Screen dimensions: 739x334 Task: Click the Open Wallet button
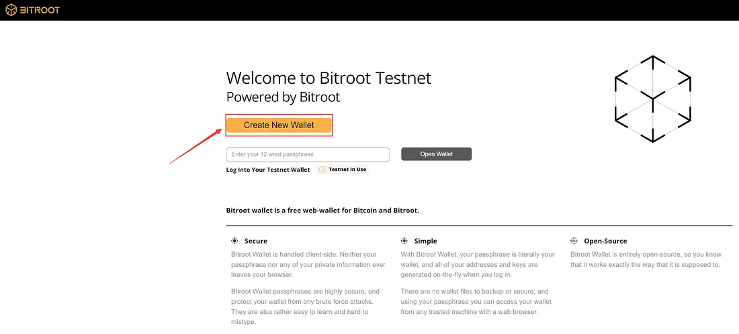tap(437, 154)
